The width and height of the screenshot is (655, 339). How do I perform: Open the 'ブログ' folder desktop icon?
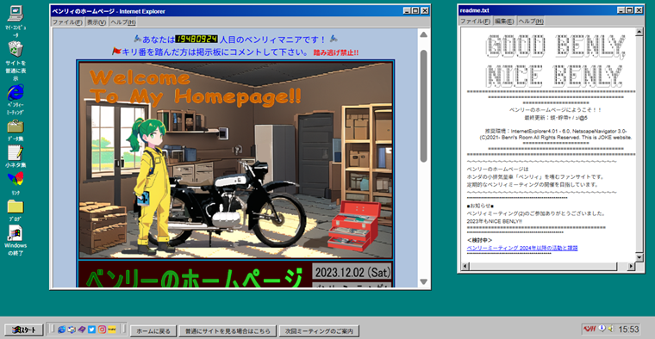tap(16, 210)
